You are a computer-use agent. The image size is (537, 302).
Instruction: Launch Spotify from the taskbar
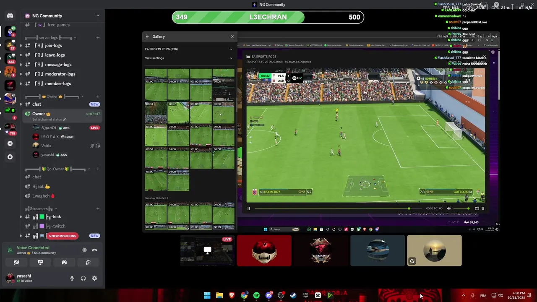pyautogui.click(x=256, y=295)
